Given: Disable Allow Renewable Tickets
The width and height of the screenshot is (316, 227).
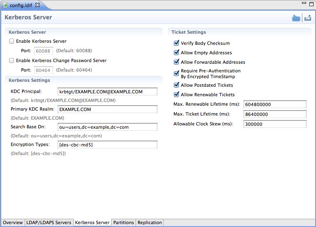Looking at the screenshot, I should pyautogui.click(x=177, y=95).
